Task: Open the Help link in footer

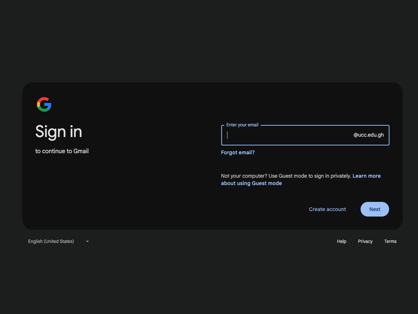Action: [x=342, y=241]
